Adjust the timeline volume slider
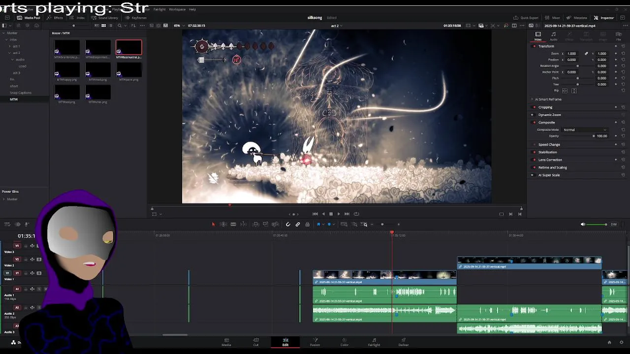Screen dimensions: 630x354 [598, 224]
